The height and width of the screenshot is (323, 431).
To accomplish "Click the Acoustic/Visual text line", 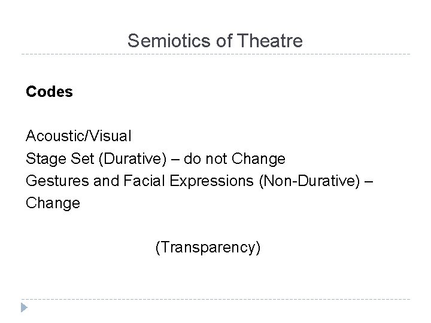I will pyautogui.click(x=78, y=136).
